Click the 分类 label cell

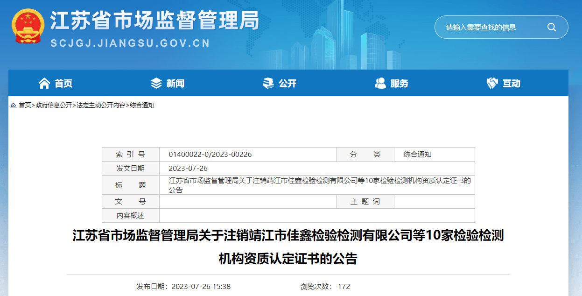pos(365,155)
